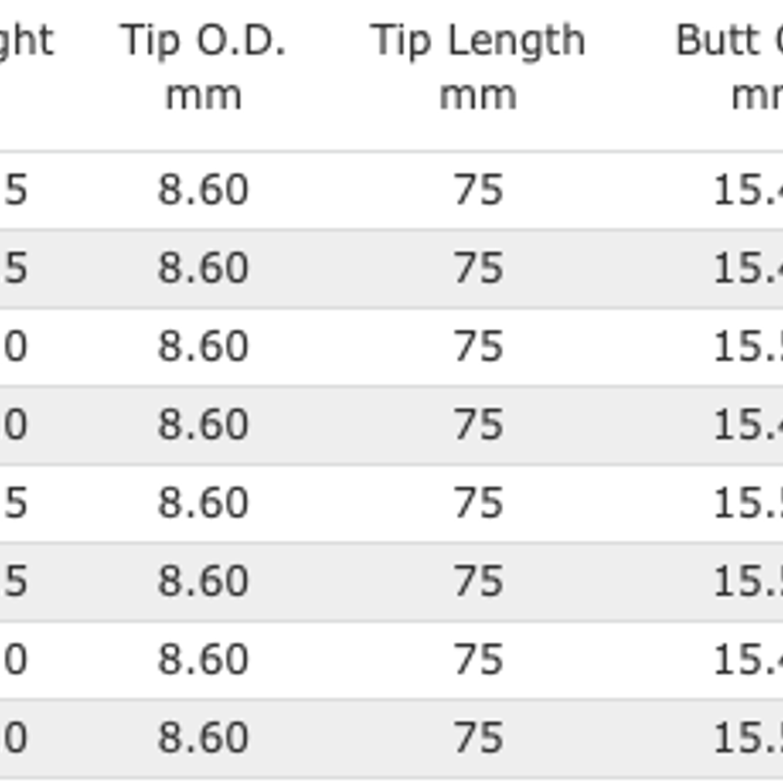Select the 8.60 cell in the first data row
Image resolution: width=783 pixels, height=783 pixels.
tap(203, 190)
